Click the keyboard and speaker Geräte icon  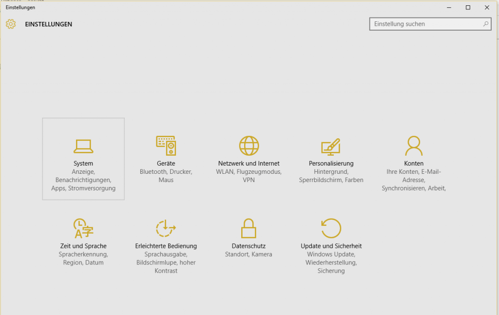[166, 146]
